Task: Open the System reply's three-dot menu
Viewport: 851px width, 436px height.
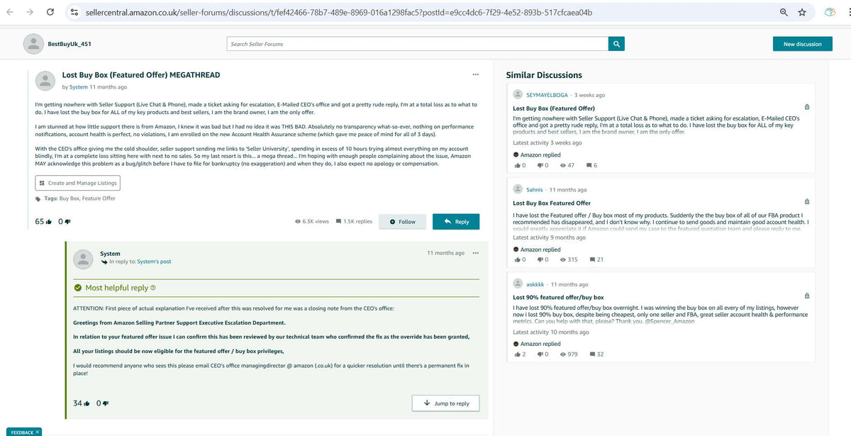Action: [x=475, y=253]
